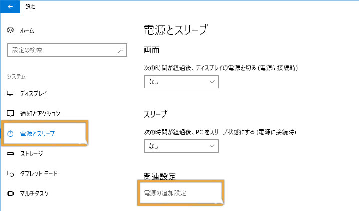Click the 電源とスリープ power icon
The width and height of the screenshot is (359, 211).
(10, 134)
